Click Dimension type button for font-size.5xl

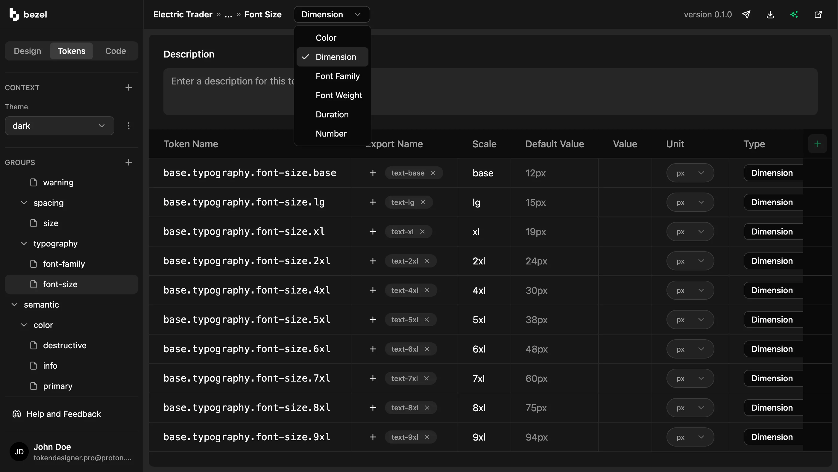coord(773,320)
